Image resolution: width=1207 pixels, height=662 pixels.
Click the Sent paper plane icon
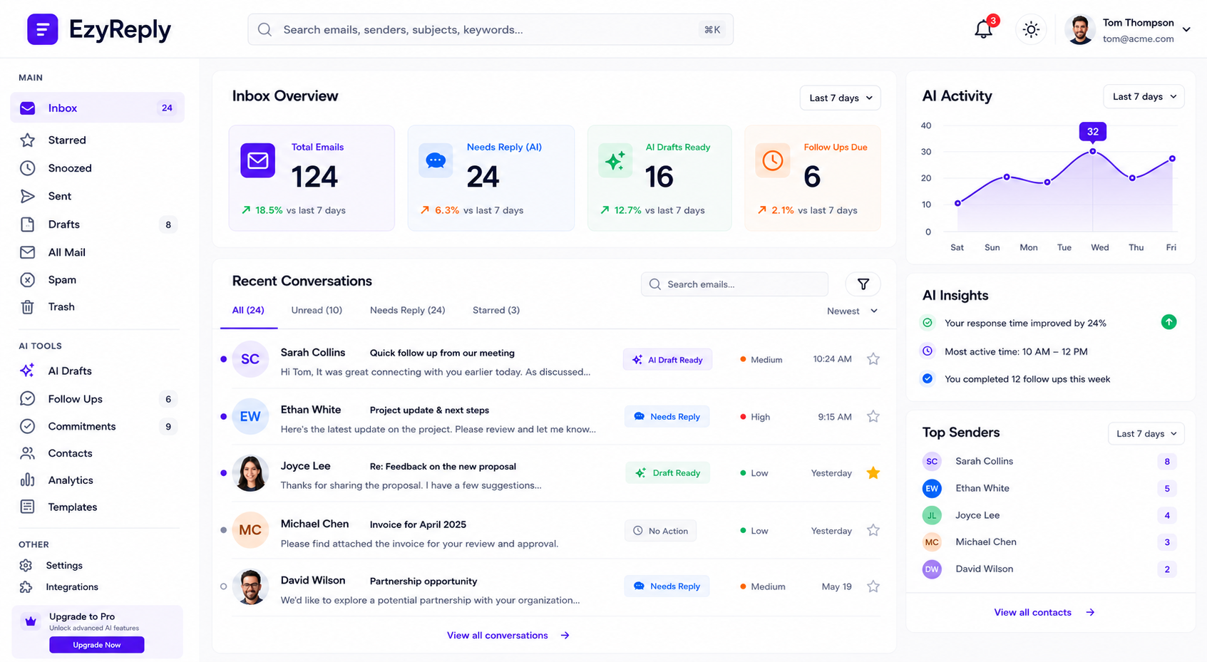click(27, 196)
